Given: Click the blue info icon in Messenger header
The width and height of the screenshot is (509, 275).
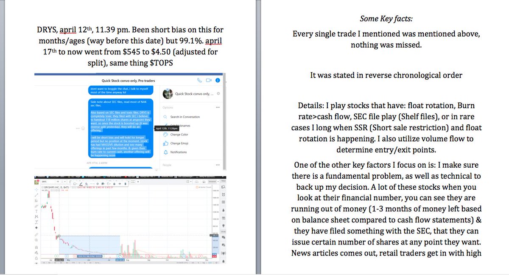Looking at the screenshot, I should coord(218,80).
